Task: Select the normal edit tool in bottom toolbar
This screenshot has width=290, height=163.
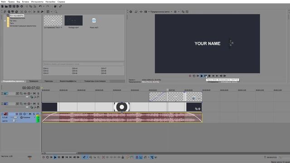Action: [84, 157]
